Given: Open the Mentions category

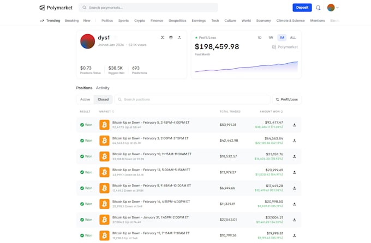Looking at the screenshot, I should (318, 21).
